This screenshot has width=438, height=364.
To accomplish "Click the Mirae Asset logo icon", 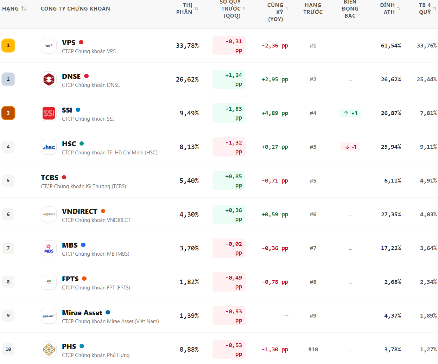I will click(49, 316).
